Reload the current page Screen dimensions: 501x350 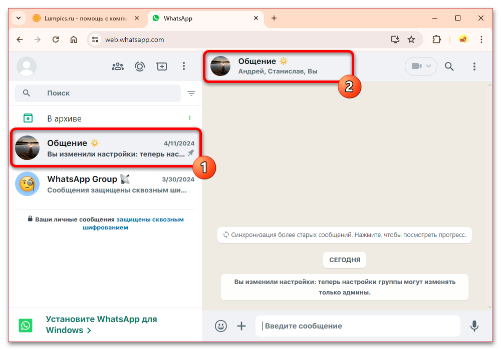[56, 39]
